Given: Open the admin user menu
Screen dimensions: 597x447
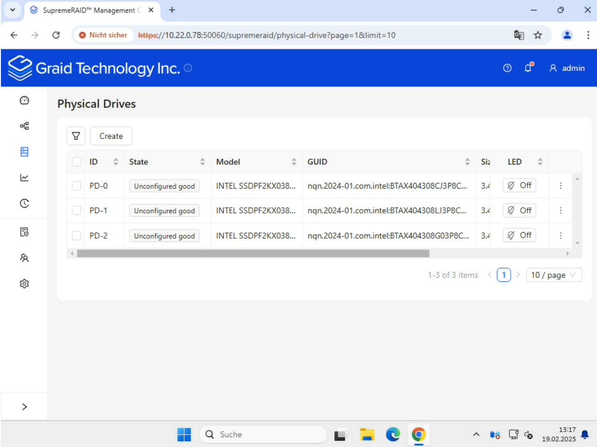Looking at the screenshot, I should (x=567, y=68).
